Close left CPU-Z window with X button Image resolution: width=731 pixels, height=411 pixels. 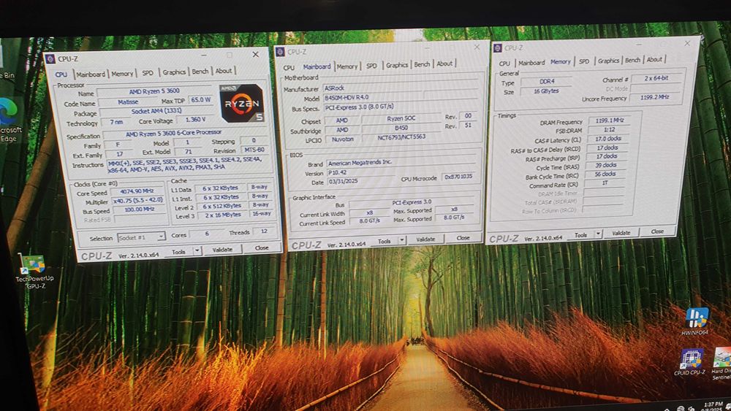255,55
